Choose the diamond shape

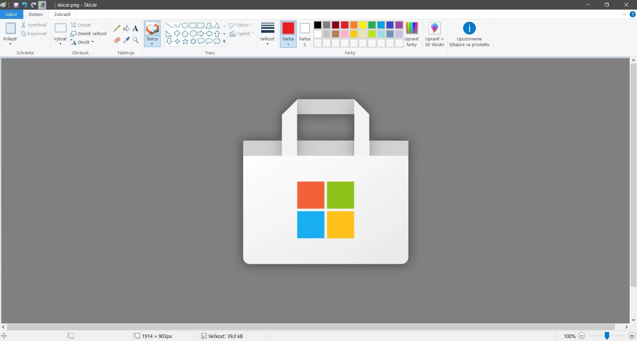pos(177,33)
